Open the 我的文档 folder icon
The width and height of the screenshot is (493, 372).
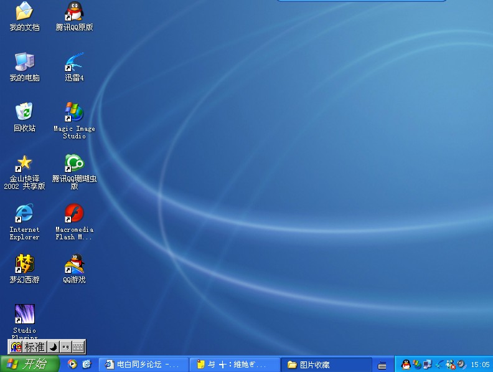pos(24,11)
